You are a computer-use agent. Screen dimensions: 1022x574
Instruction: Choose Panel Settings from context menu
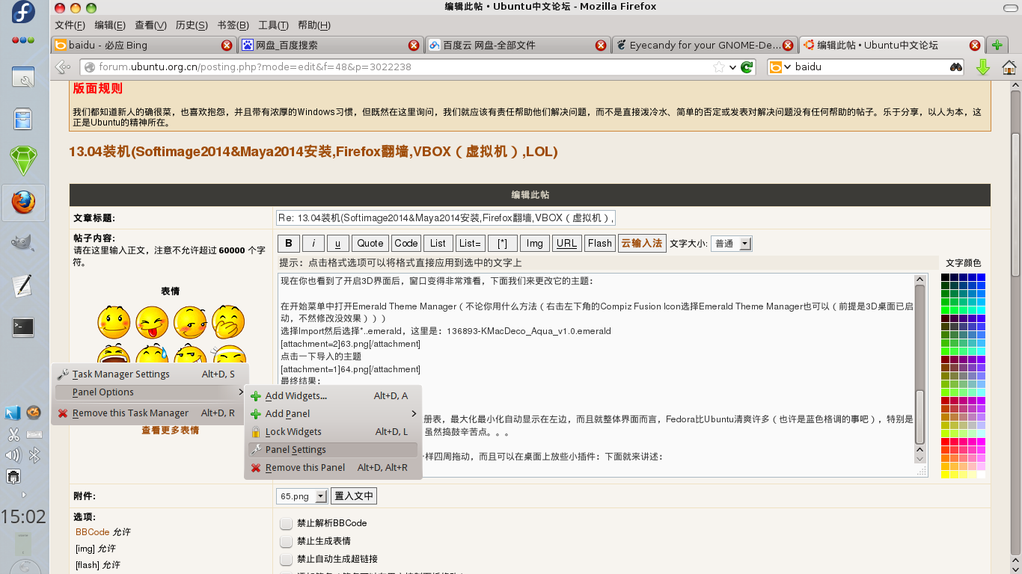[x=333, y=449]
